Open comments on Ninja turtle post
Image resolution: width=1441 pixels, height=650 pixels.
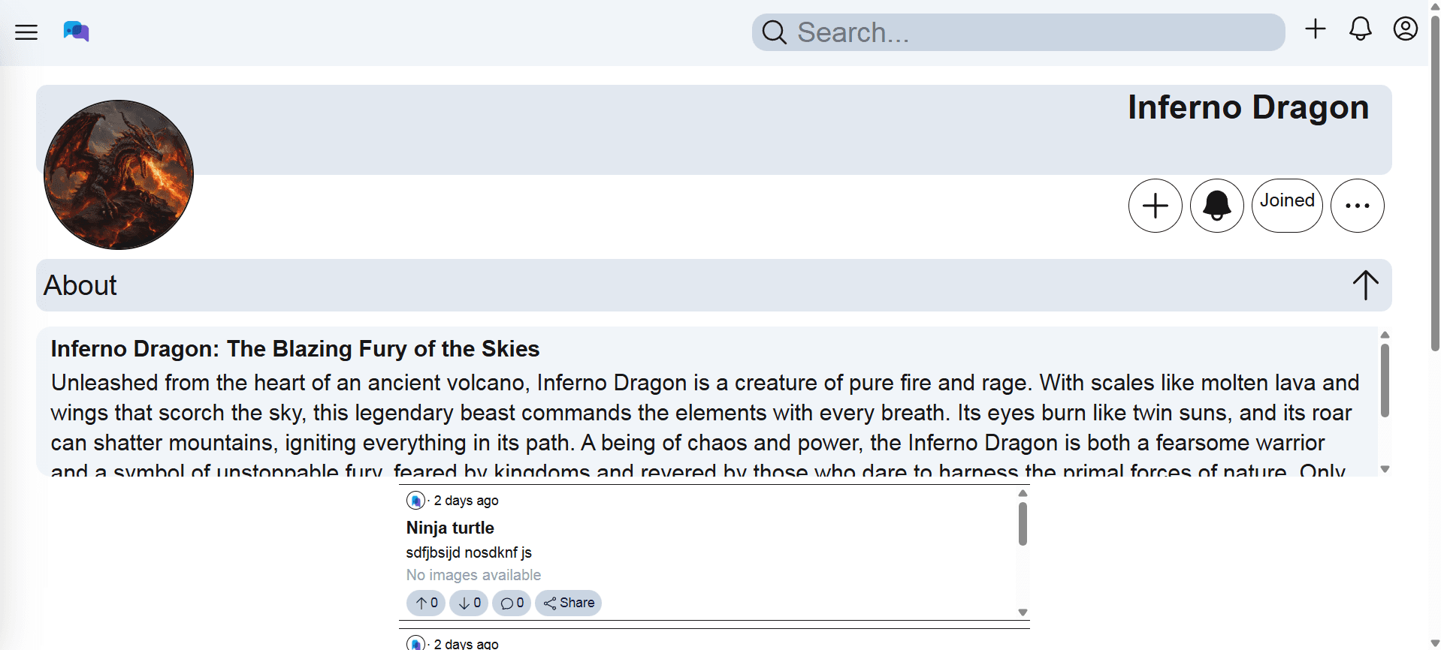[x=512, y=603]
